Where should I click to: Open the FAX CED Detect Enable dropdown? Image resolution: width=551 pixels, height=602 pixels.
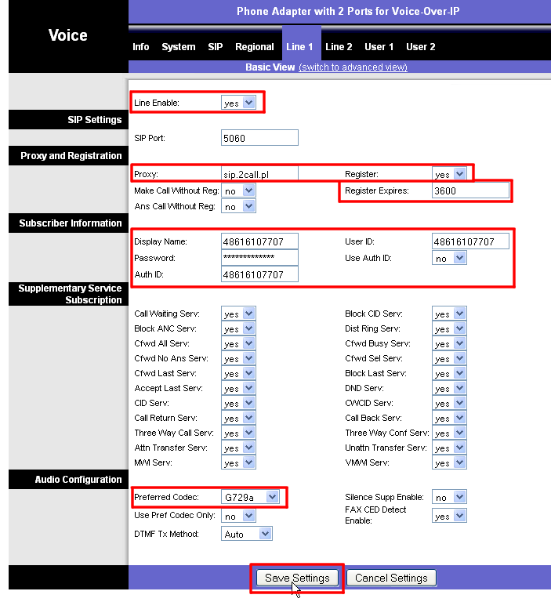(449, 516)
